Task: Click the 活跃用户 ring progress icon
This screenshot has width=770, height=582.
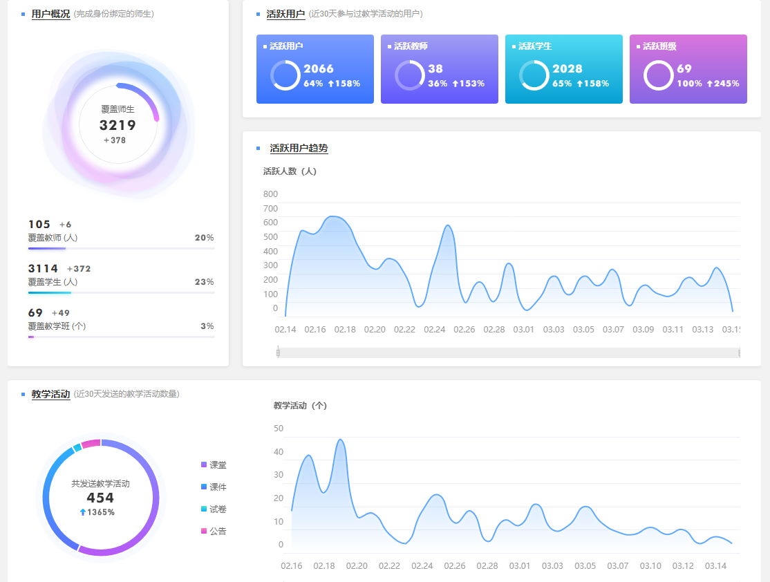Action: pos(285,75)
